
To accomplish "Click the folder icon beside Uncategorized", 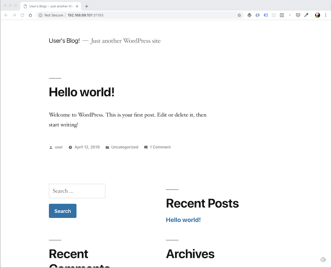I will click(108, 148).
